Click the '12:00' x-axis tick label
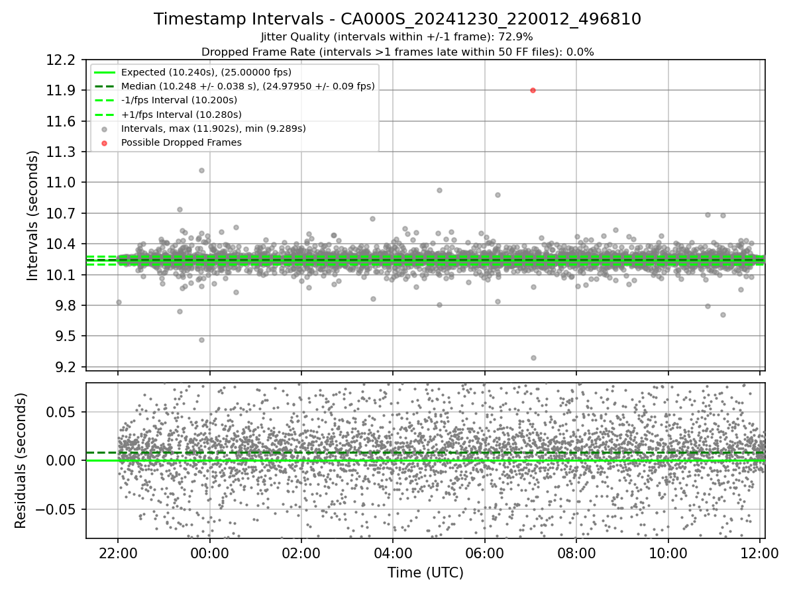 pos(759,554)
